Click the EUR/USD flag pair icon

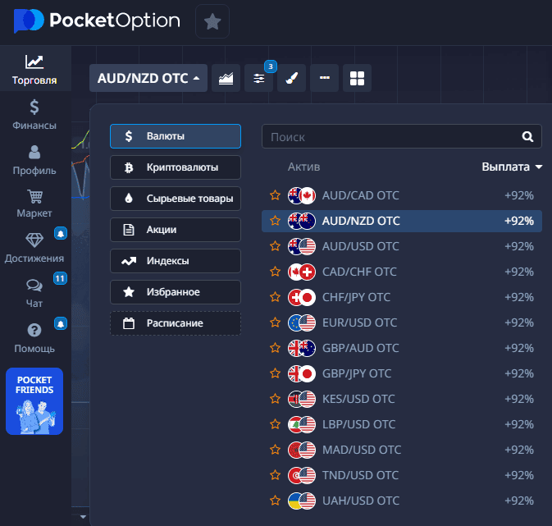point(302,322)
